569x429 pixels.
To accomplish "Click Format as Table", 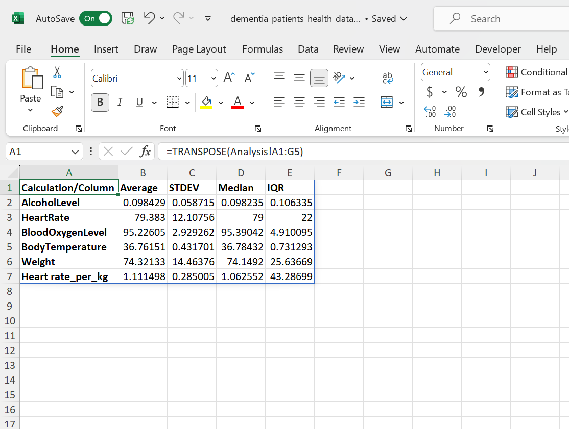I will point(536,92).
